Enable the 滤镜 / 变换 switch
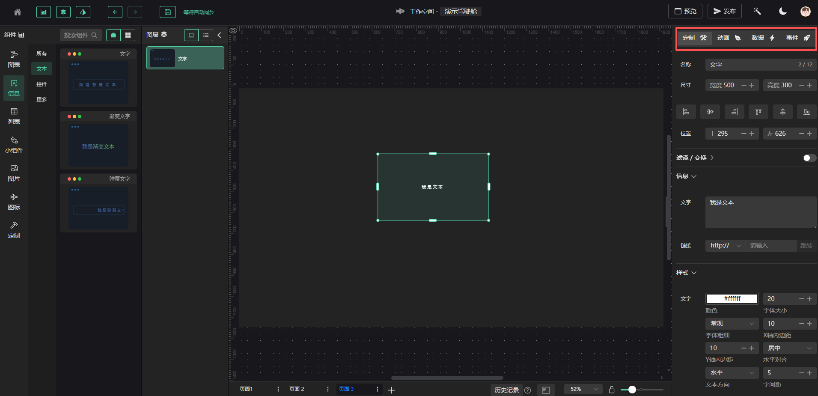This screenshot has width=818, height=396. pyautogui.click(x=809, y=158)
